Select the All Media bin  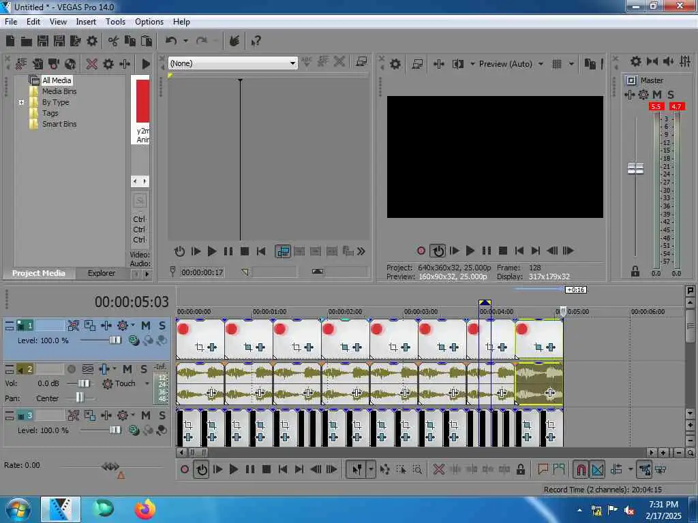click(57, 80)
